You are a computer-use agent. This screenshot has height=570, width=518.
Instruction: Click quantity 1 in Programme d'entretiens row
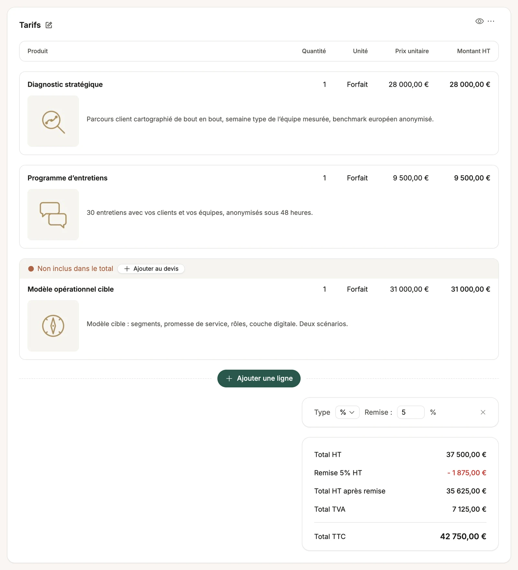(x=324, y=178)
